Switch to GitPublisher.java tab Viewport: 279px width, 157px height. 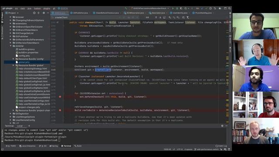coord(80,13)
